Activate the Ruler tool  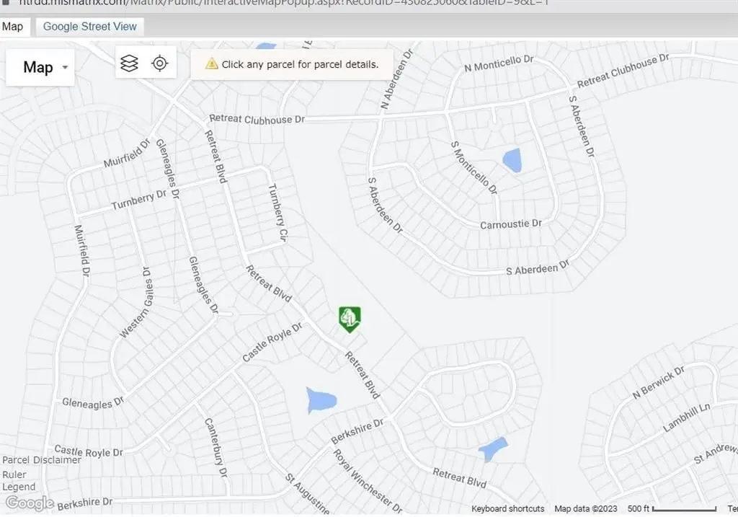point(14,474)
